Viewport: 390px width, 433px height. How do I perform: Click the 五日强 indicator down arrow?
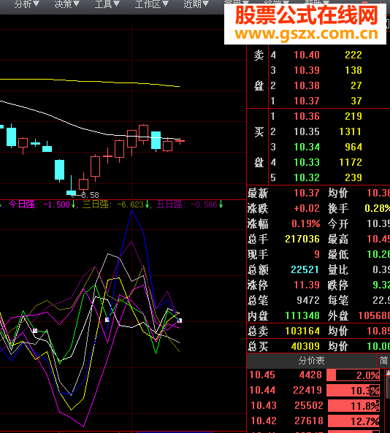(221, 204)
